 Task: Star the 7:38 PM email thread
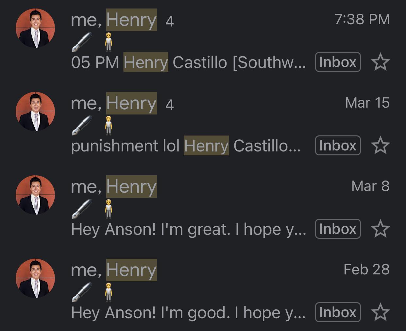point(381,62)
